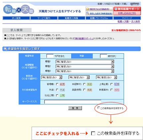Click the 求人情報更新日:2006/10/5 text
This screenshot has height=140, width=143.
click(126, 30)
